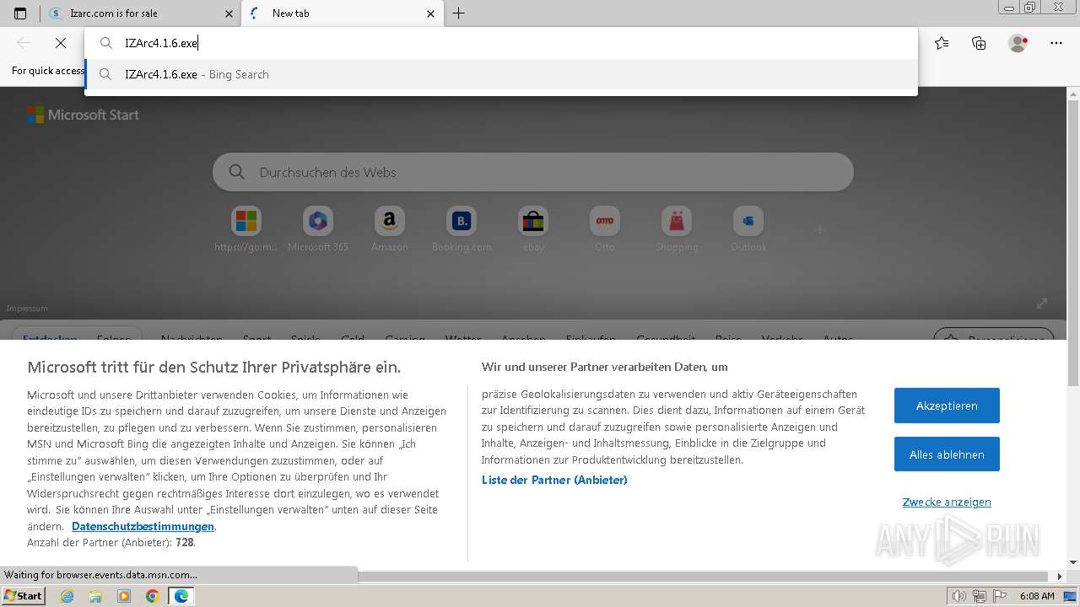Open the tab actions menu icon
Viewport: 1080px width, 607px height.
pos(20,13)
